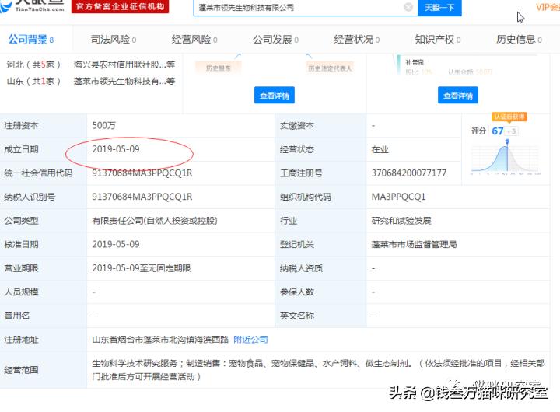
Task: Click the 纳税人识别号 value in the table
Action: pos(142,197)
